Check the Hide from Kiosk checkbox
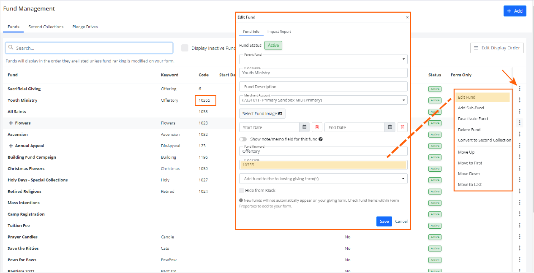Image resolution: width=534 pixels, height=273 pixels. [242, 191]
